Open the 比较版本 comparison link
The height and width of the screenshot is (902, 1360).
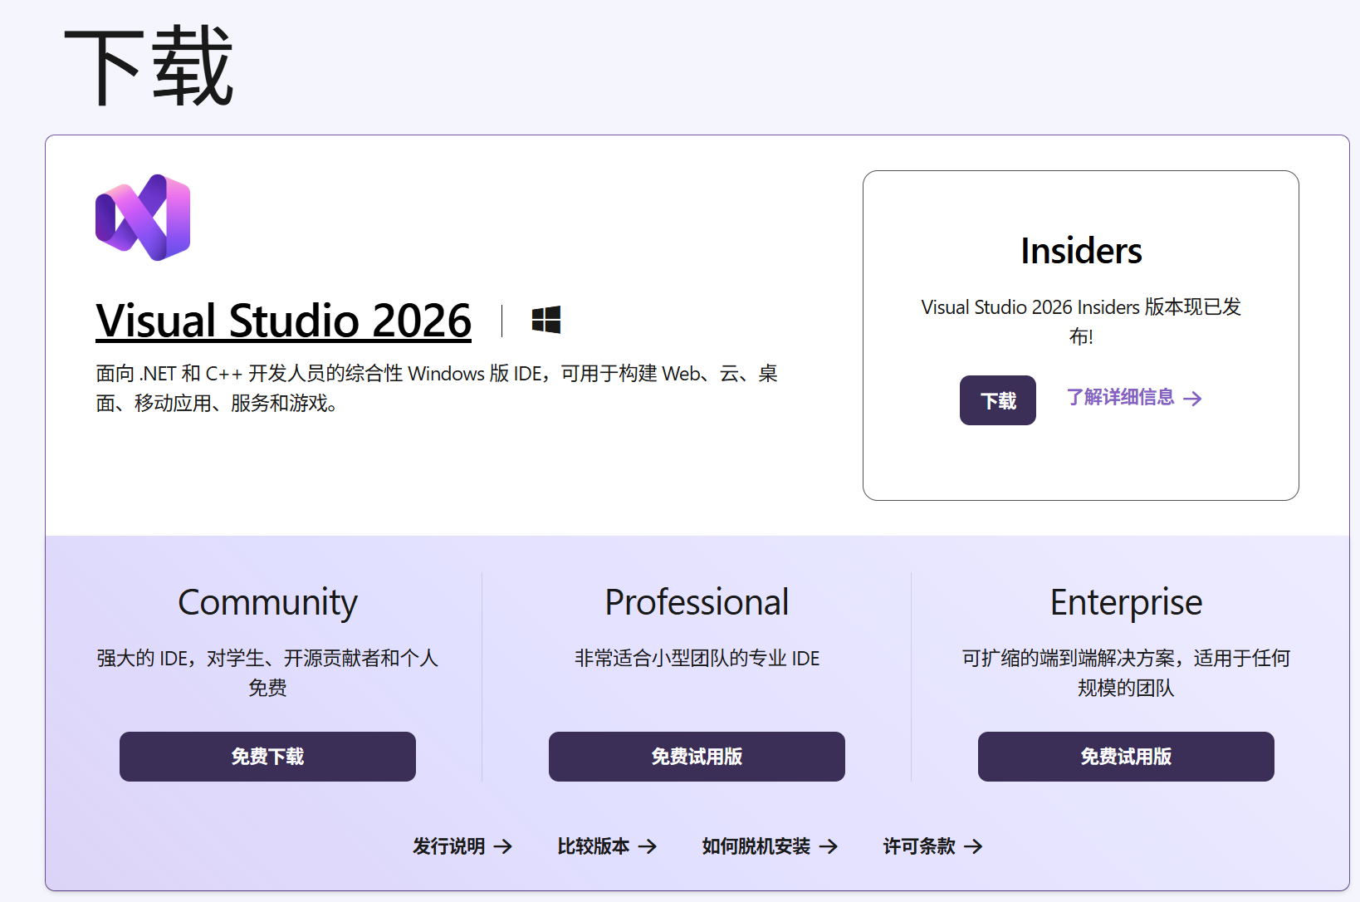point(594,846)
